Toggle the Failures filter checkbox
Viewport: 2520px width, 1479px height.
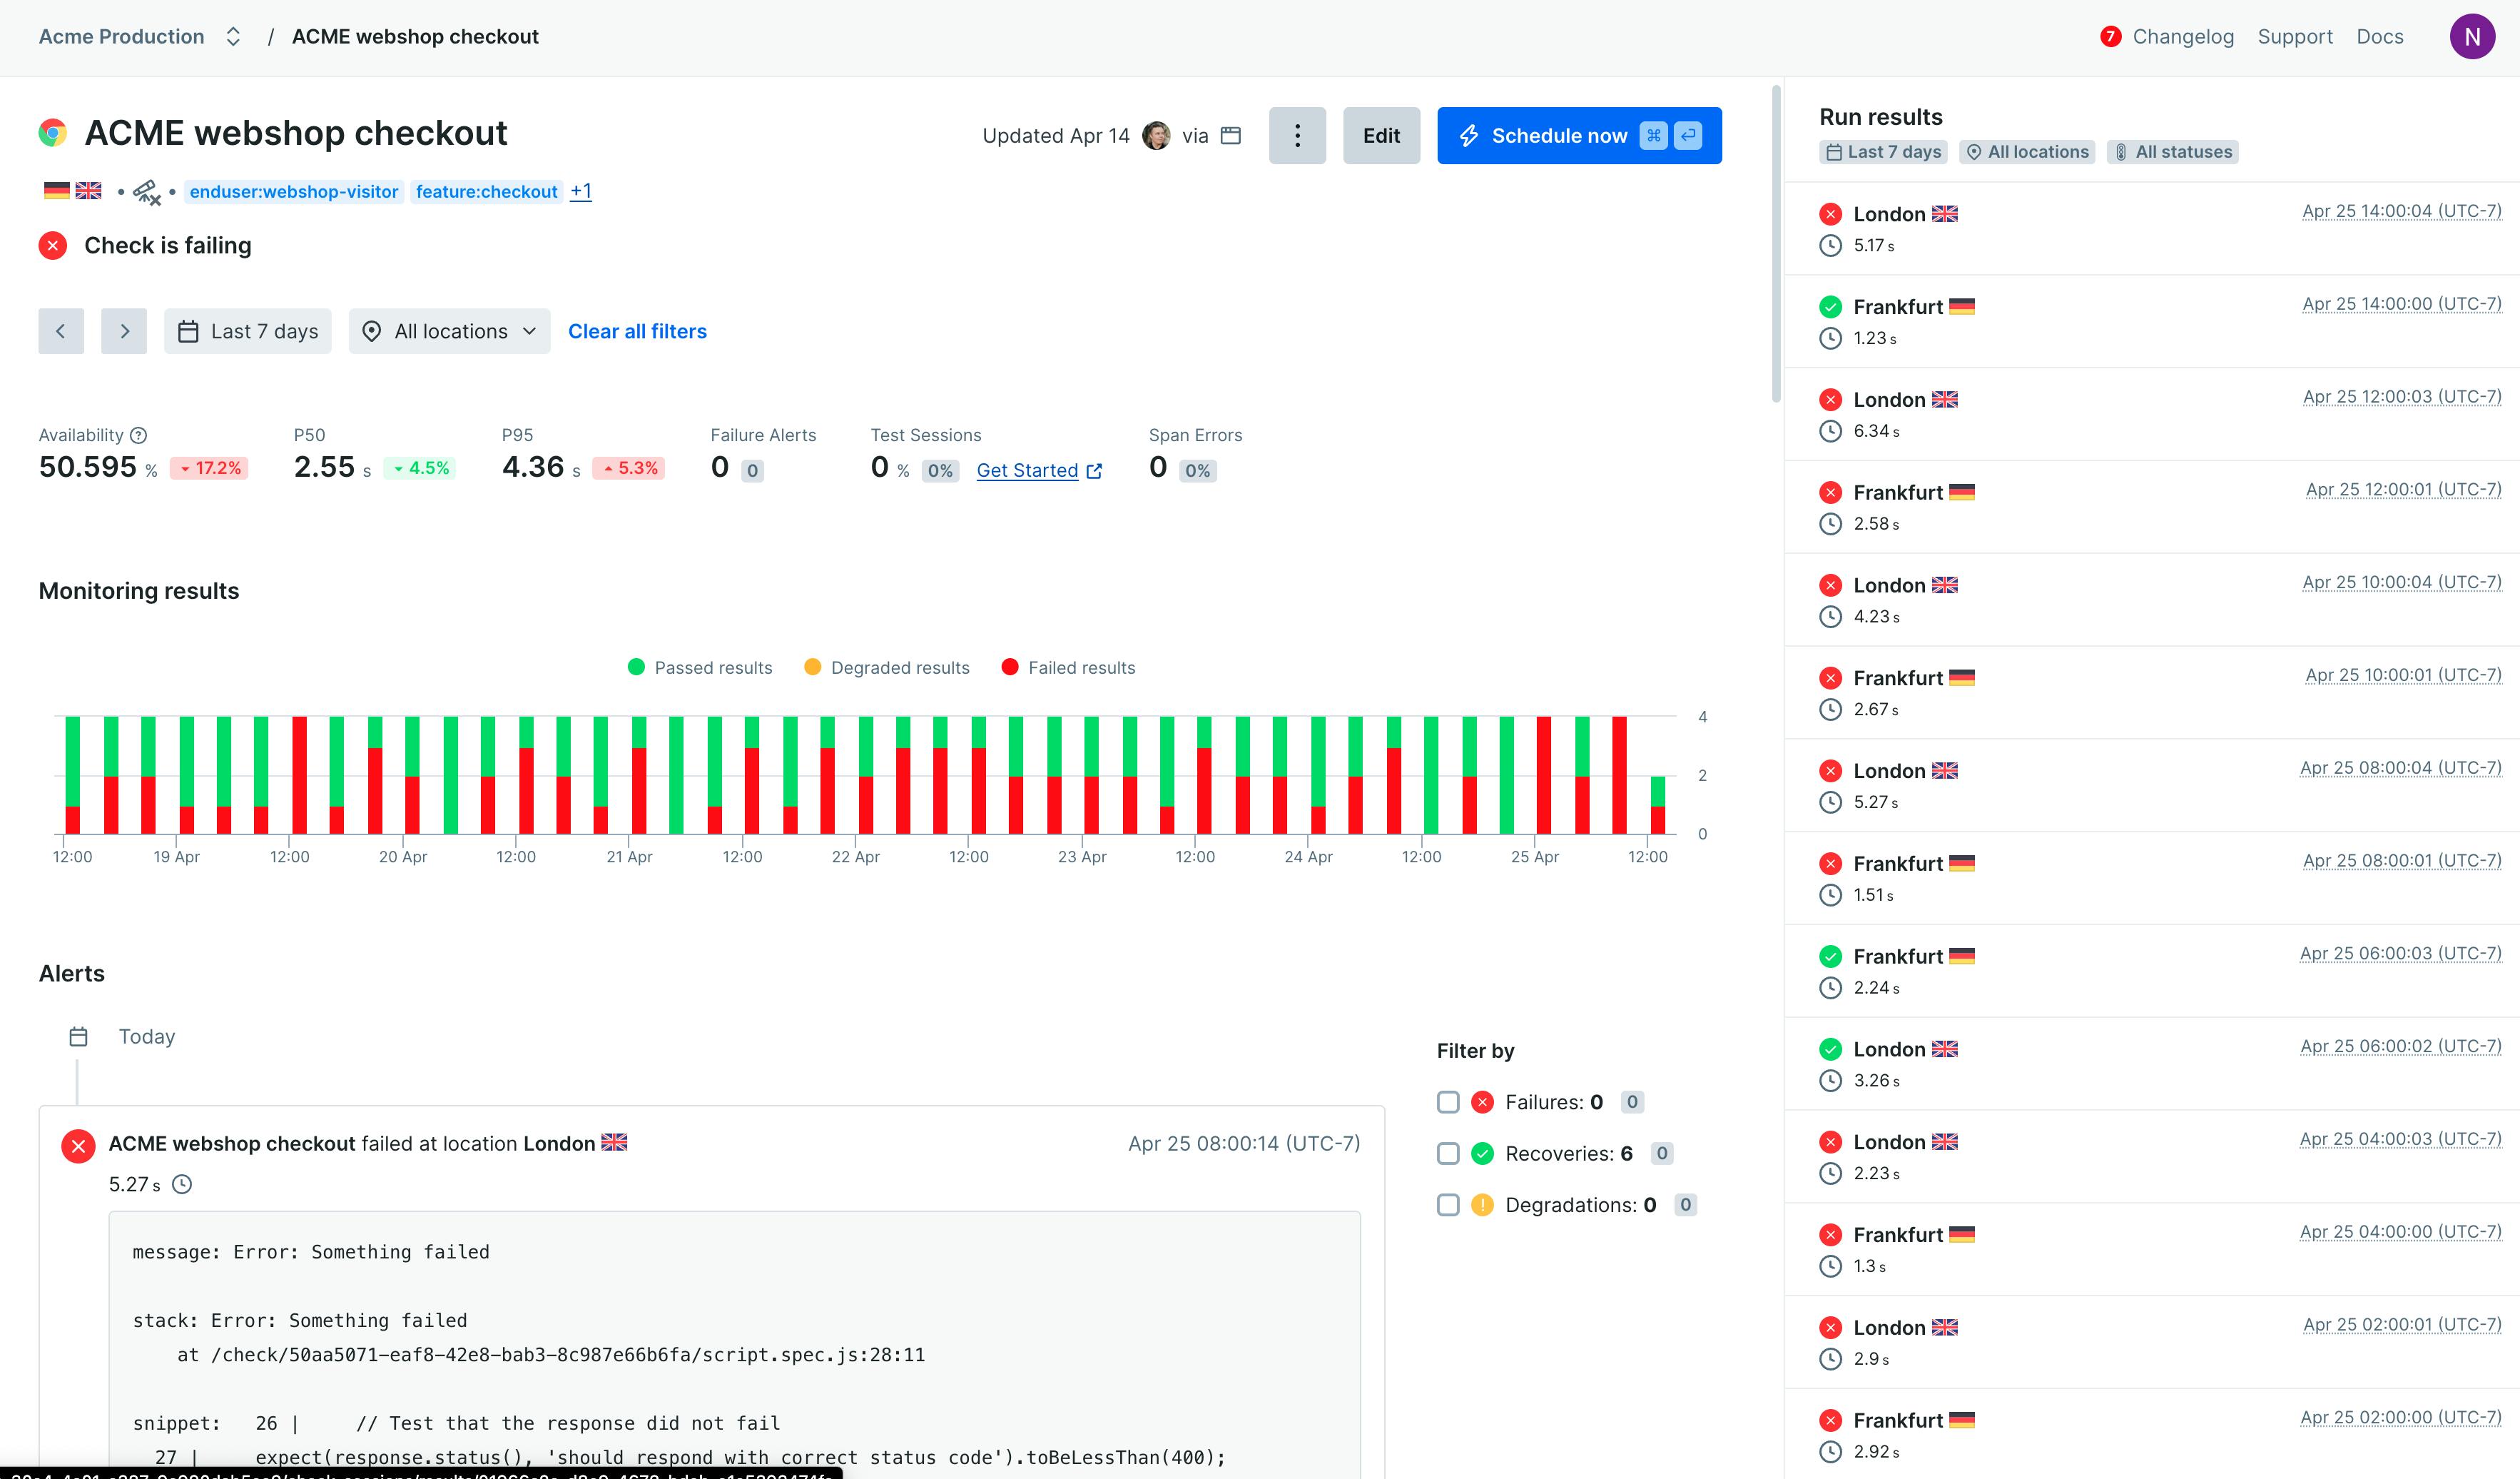(1448, 1103)
